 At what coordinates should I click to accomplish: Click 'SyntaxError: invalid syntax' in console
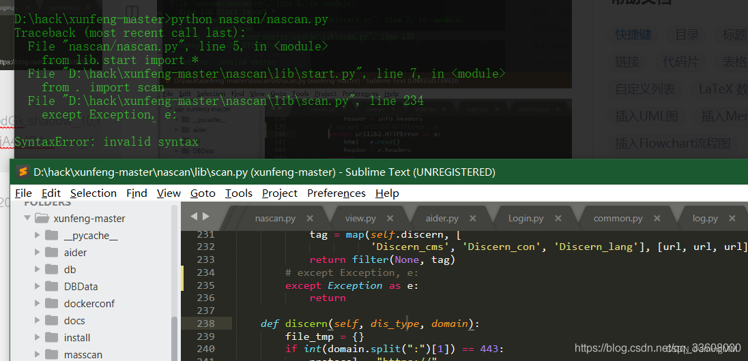pos(106,142)
